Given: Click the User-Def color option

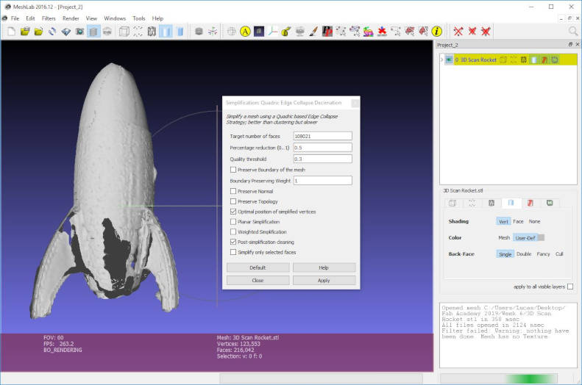Looking at the screenshot, I should (x=525, y=237).
